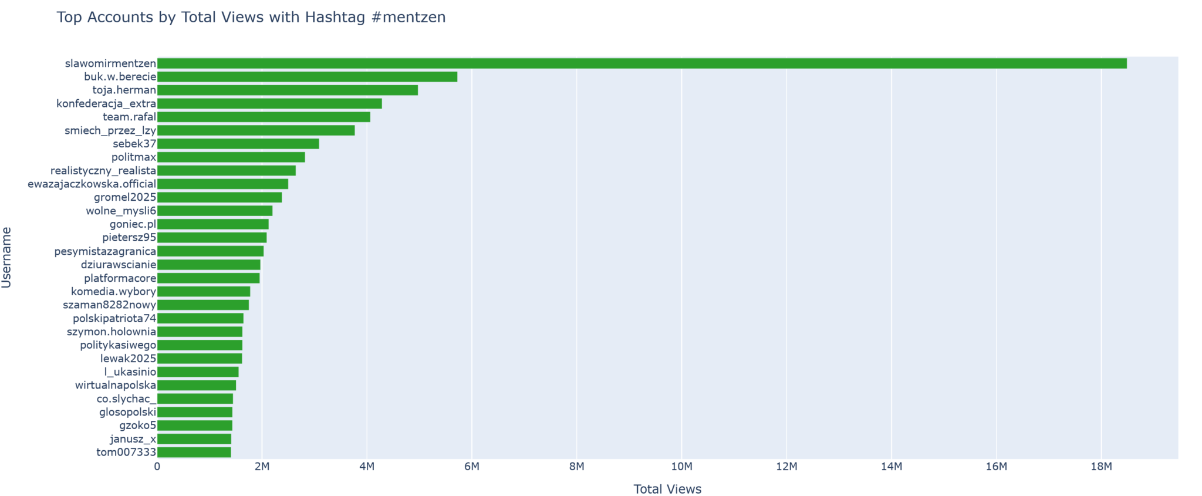This screenshot has width=1202, height=496.
Task: Click the szymon.holownia username label
Action: click(112, 332)
